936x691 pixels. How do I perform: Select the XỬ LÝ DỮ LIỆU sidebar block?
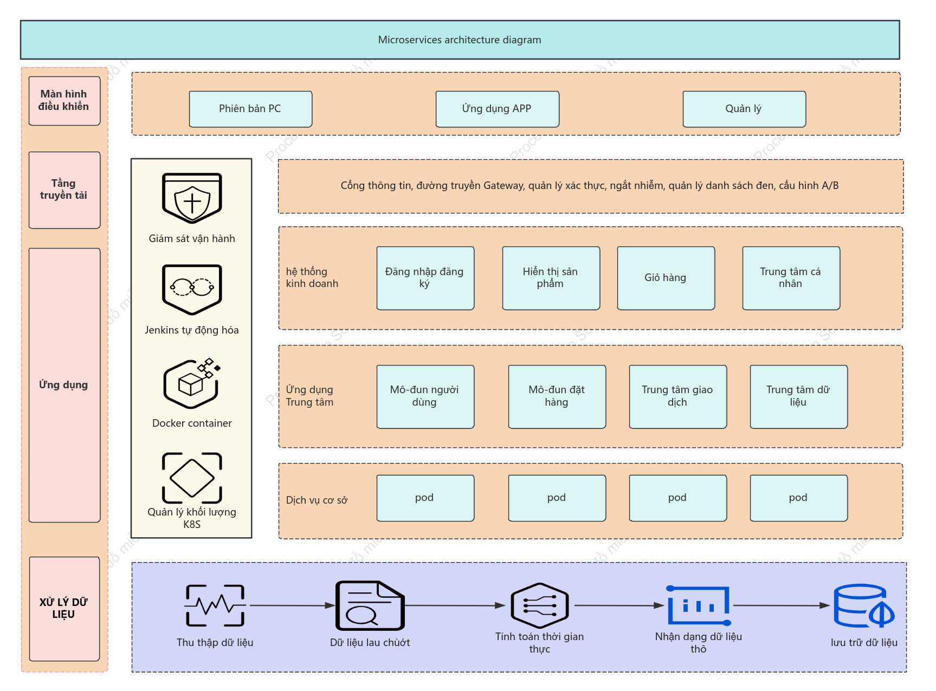coord(64,609)
